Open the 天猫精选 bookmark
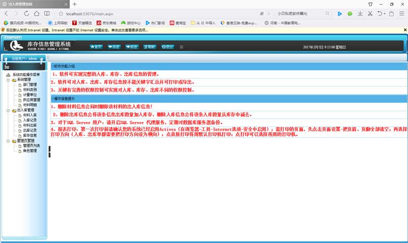Image resolution: width=408 pixels, height=243 pixels. (x=82, y=23)
